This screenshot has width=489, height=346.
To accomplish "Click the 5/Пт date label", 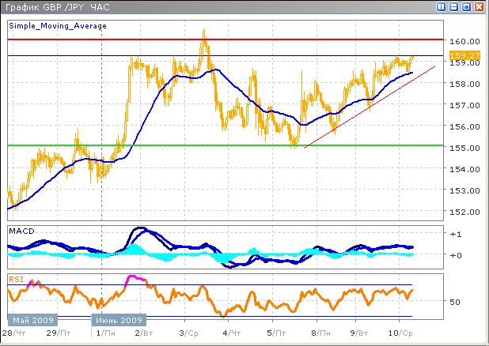I will point(276,333).
